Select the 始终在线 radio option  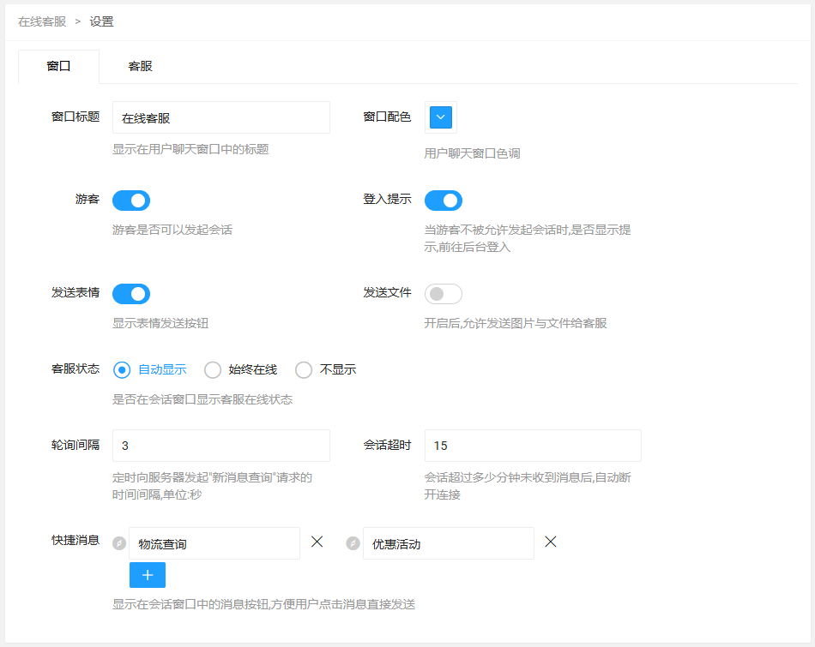[x=241, y=369]
